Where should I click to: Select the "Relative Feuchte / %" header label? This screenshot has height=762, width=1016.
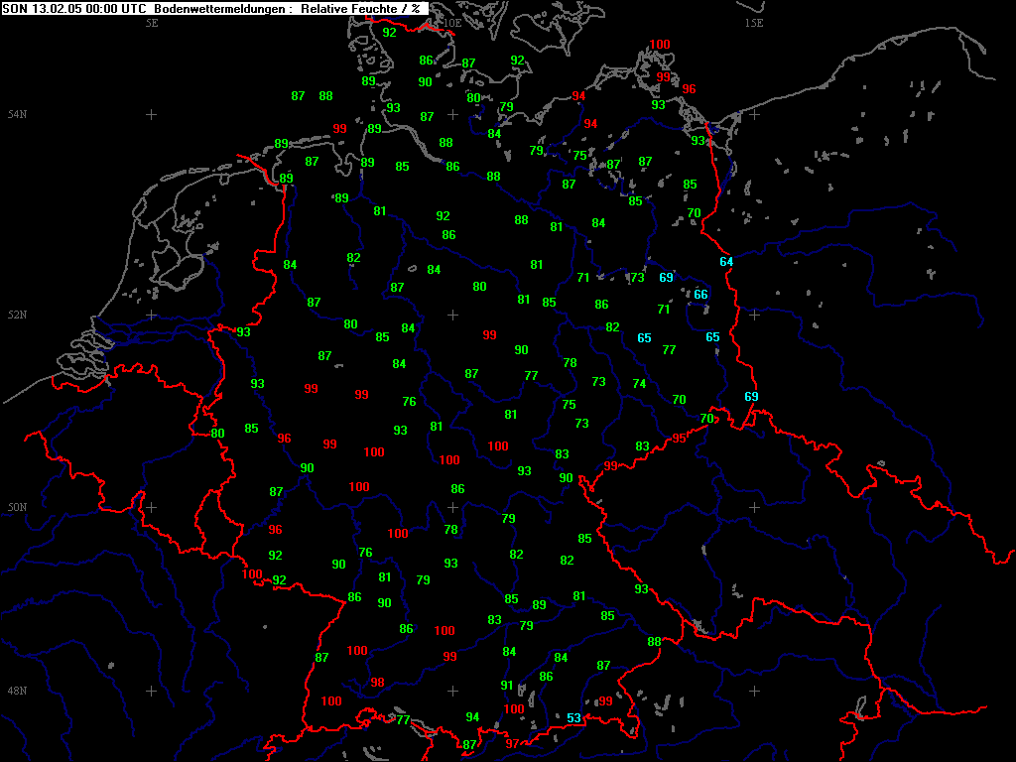pos(362,8)
